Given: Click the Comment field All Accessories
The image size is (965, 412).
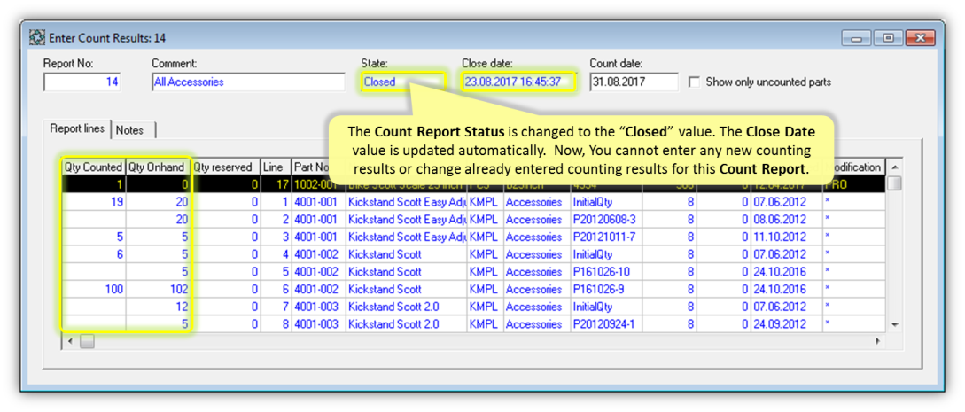Looking at the screenshot, I should pos(247,82).
